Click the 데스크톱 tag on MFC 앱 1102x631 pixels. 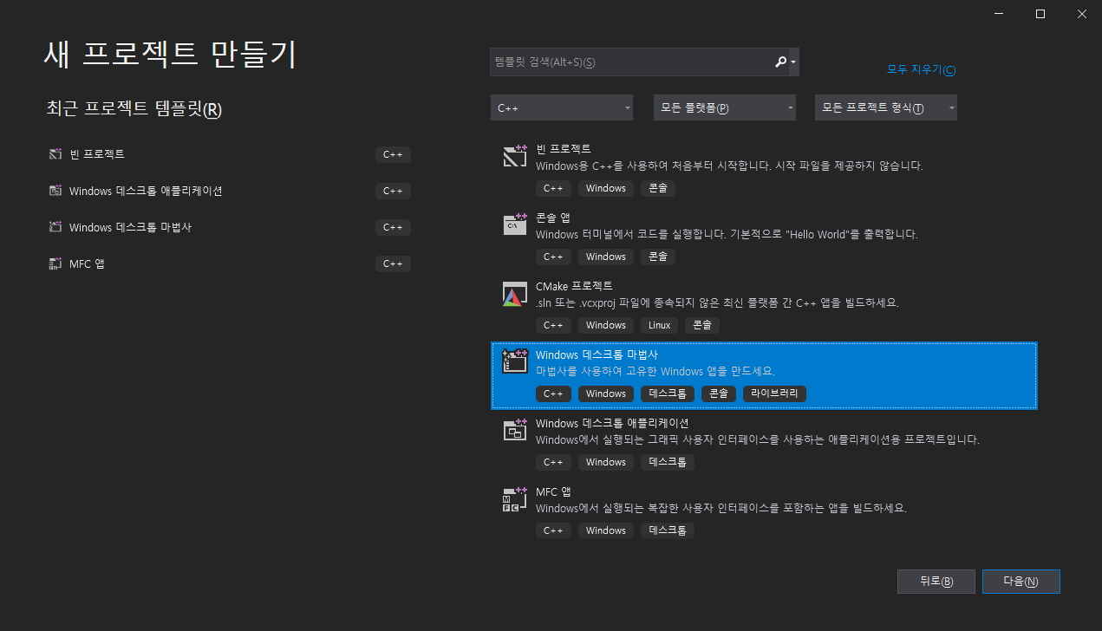click(668, 530)
